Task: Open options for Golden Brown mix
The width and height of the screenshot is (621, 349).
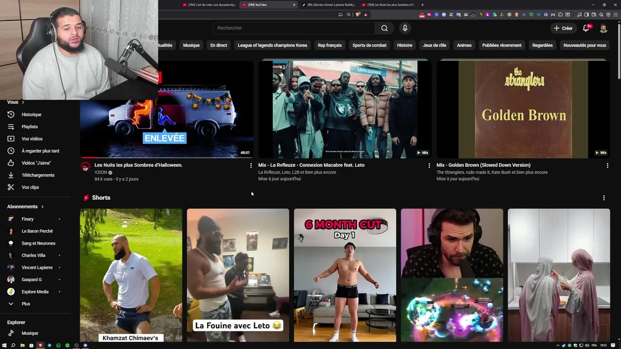Action: click(607, 166)
